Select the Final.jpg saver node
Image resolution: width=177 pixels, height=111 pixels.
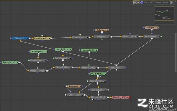120,97
